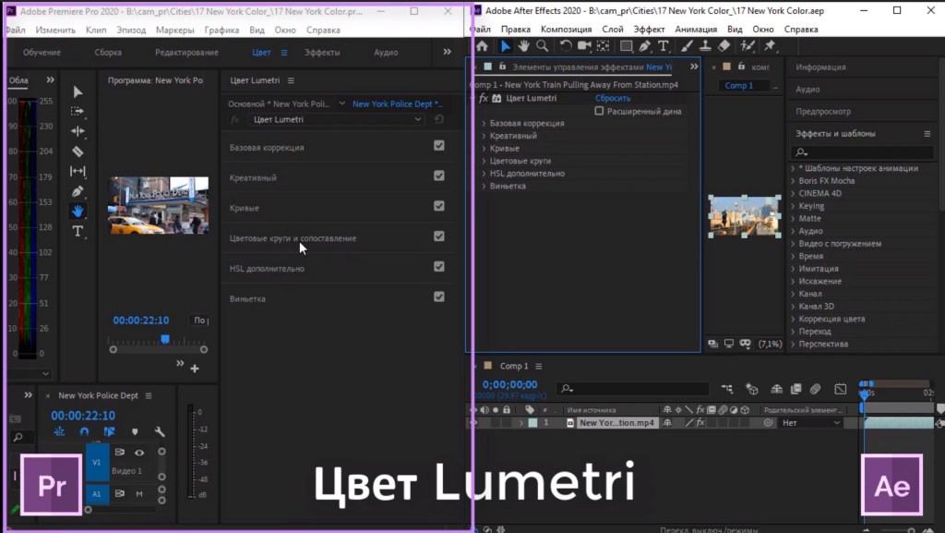Screen dimensions: 945x533
Task: Click the effects search field in After Effects
Action: [x=862, y=151]
